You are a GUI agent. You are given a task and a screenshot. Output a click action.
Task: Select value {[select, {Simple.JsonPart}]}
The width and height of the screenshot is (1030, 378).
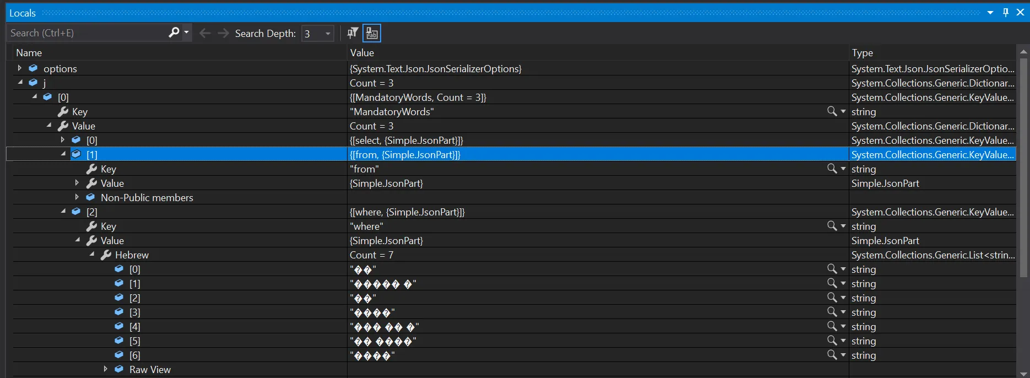tap(406, 141)
